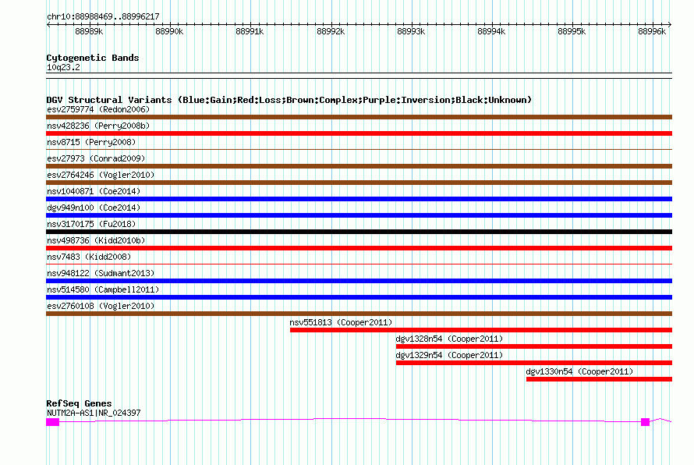The height and width of the screenshot is (465, 694).
Task: Click the RefSeq Genes track title
Action: 80,403
